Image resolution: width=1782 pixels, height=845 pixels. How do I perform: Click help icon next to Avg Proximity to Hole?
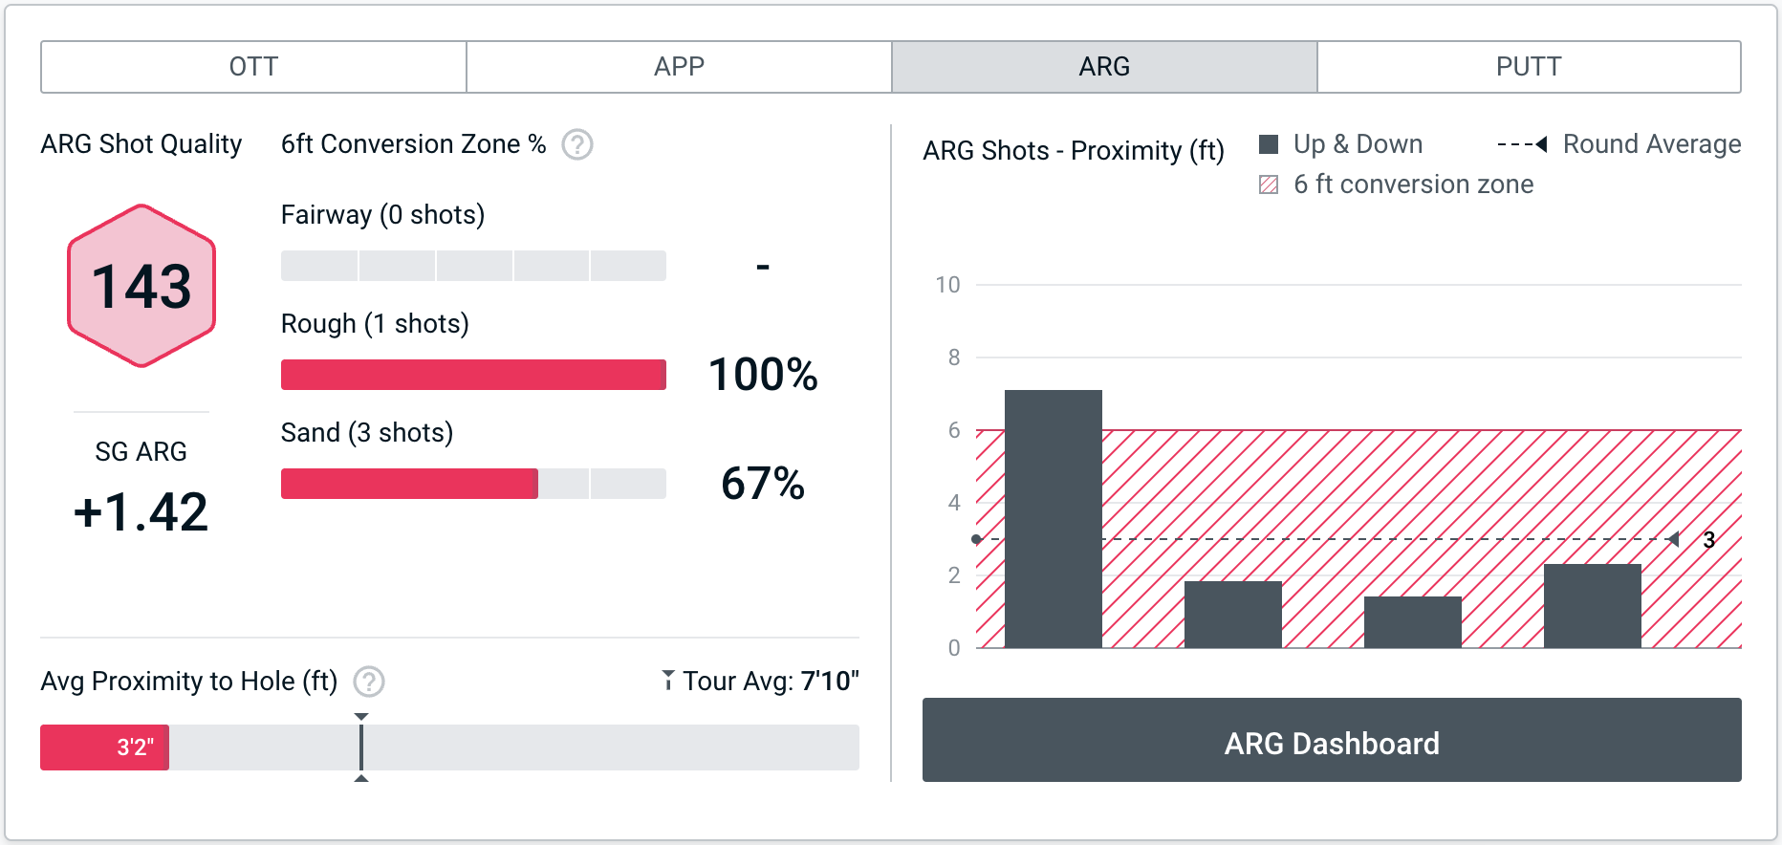369,682
